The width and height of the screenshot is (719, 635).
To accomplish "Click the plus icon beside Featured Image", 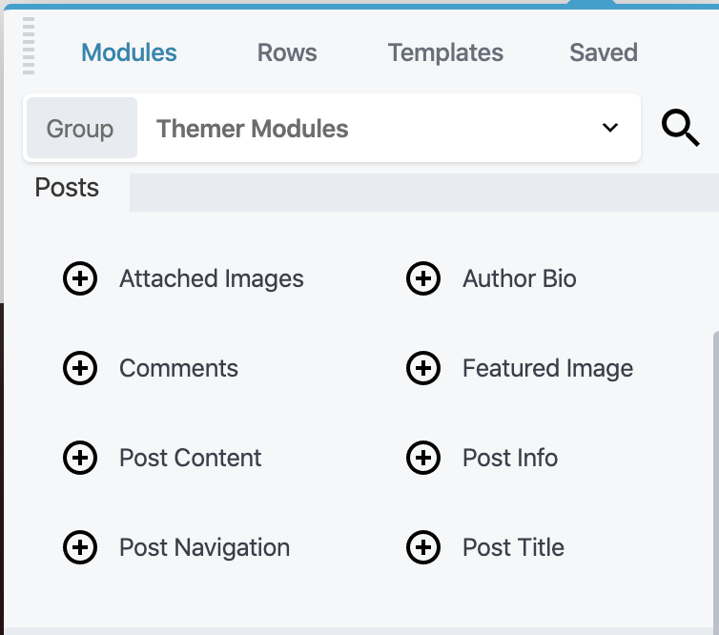I will [x=423, y=369].
